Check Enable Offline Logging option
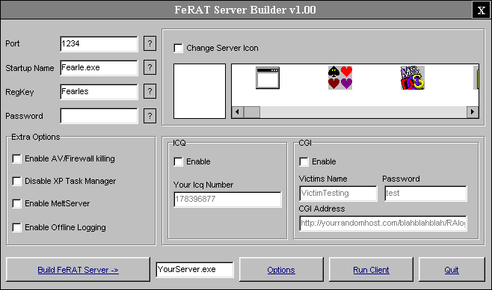This screenshot has width=492, height=290. 16,227
